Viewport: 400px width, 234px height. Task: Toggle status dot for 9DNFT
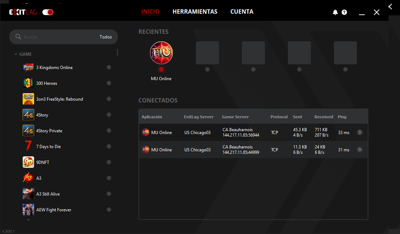[x=109, y=162]
